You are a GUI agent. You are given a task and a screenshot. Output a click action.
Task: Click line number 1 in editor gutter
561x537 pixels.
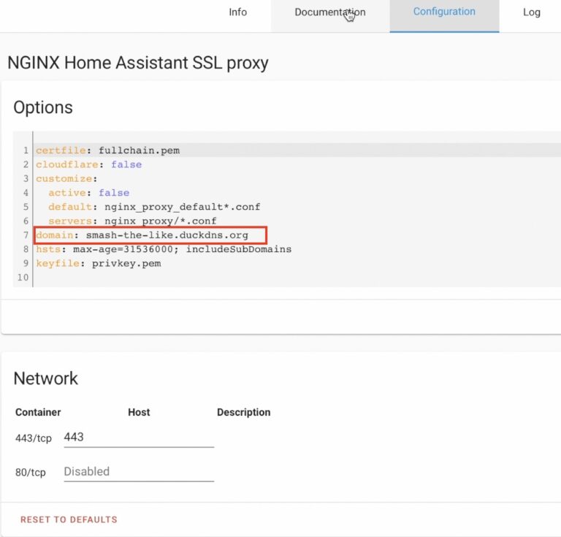coord(26,151)
